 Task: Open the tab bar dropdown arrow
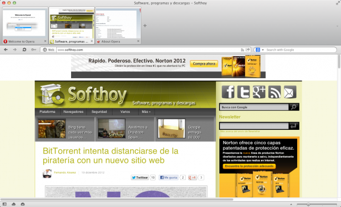click(337, 26)
